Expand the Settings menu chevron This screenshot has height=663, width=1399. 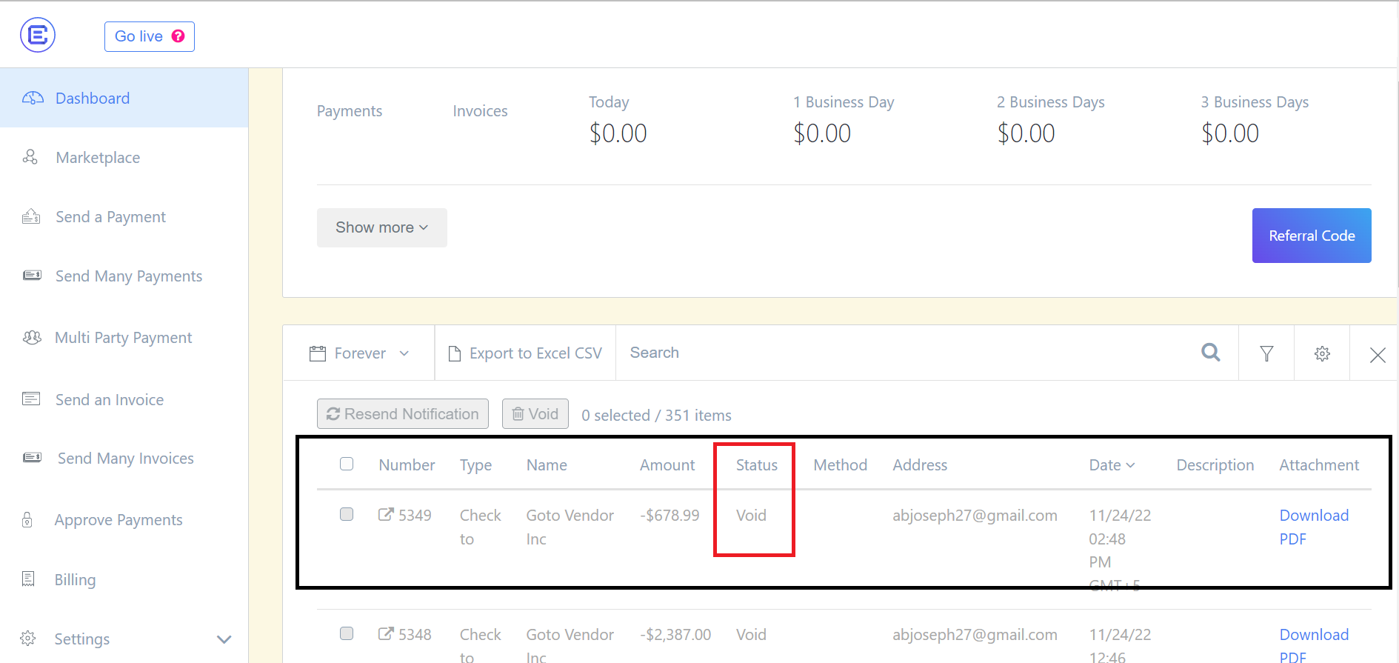224,639
